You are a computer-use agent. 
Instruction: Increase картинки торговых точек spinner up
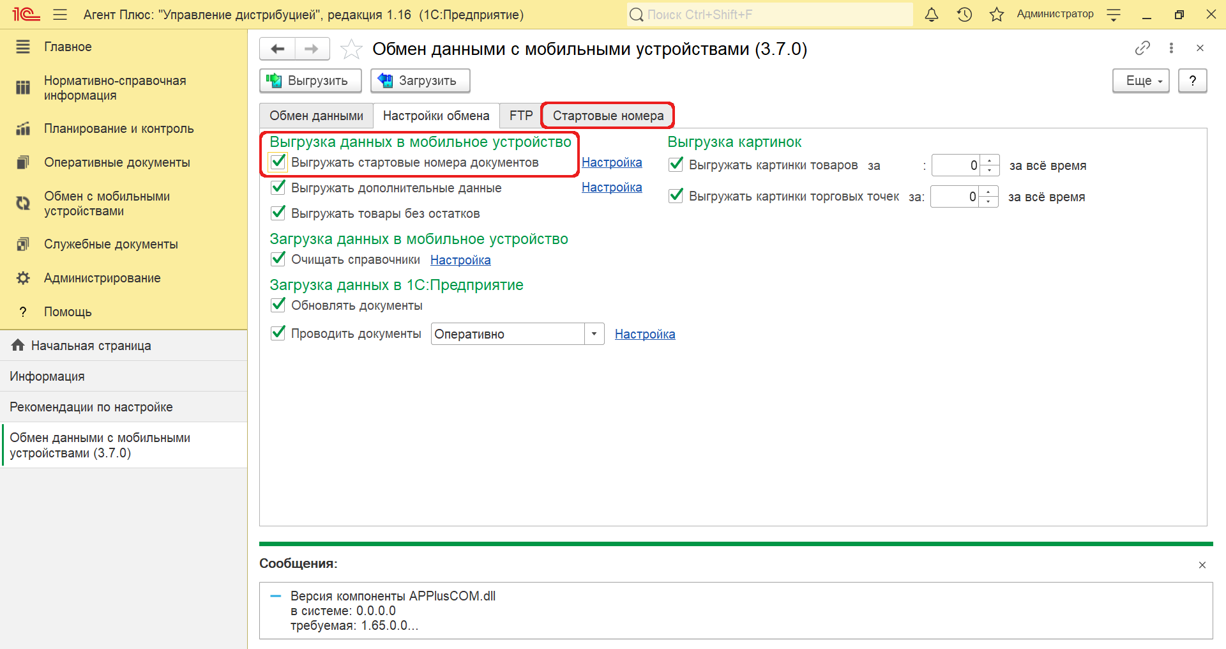(x=988, y=192)
